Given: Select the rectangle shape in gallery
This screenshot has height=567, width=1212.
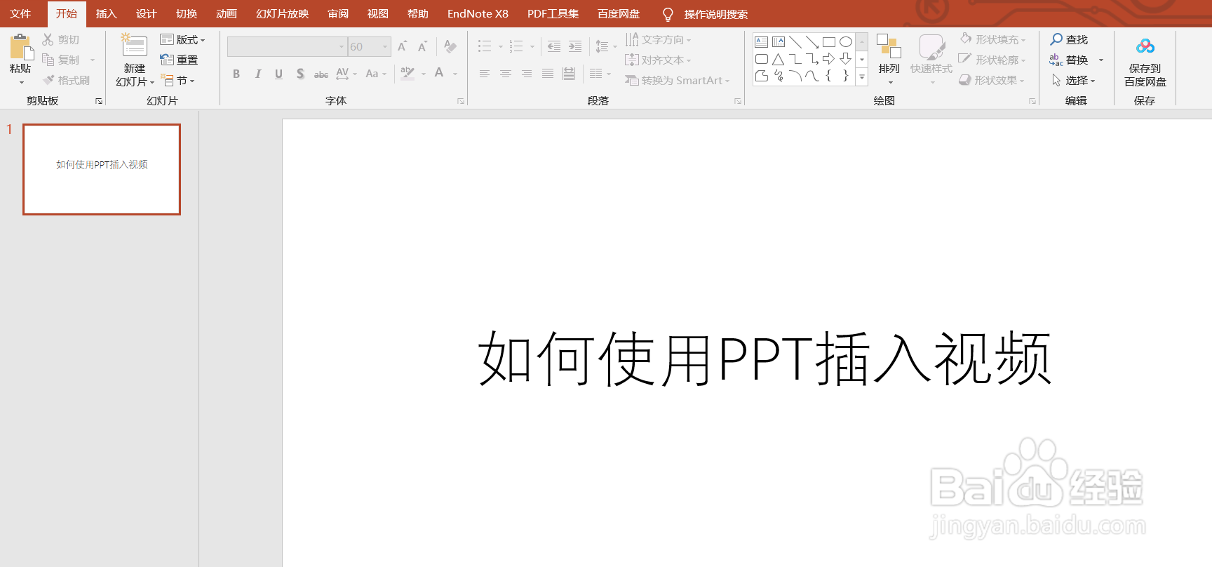Looking at the screenshot, I should pyautogui.click(x=829, y=42).
